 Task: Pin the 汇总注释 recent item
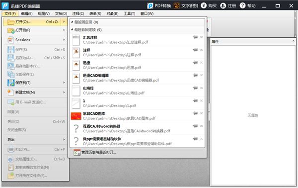click(195, 37)
